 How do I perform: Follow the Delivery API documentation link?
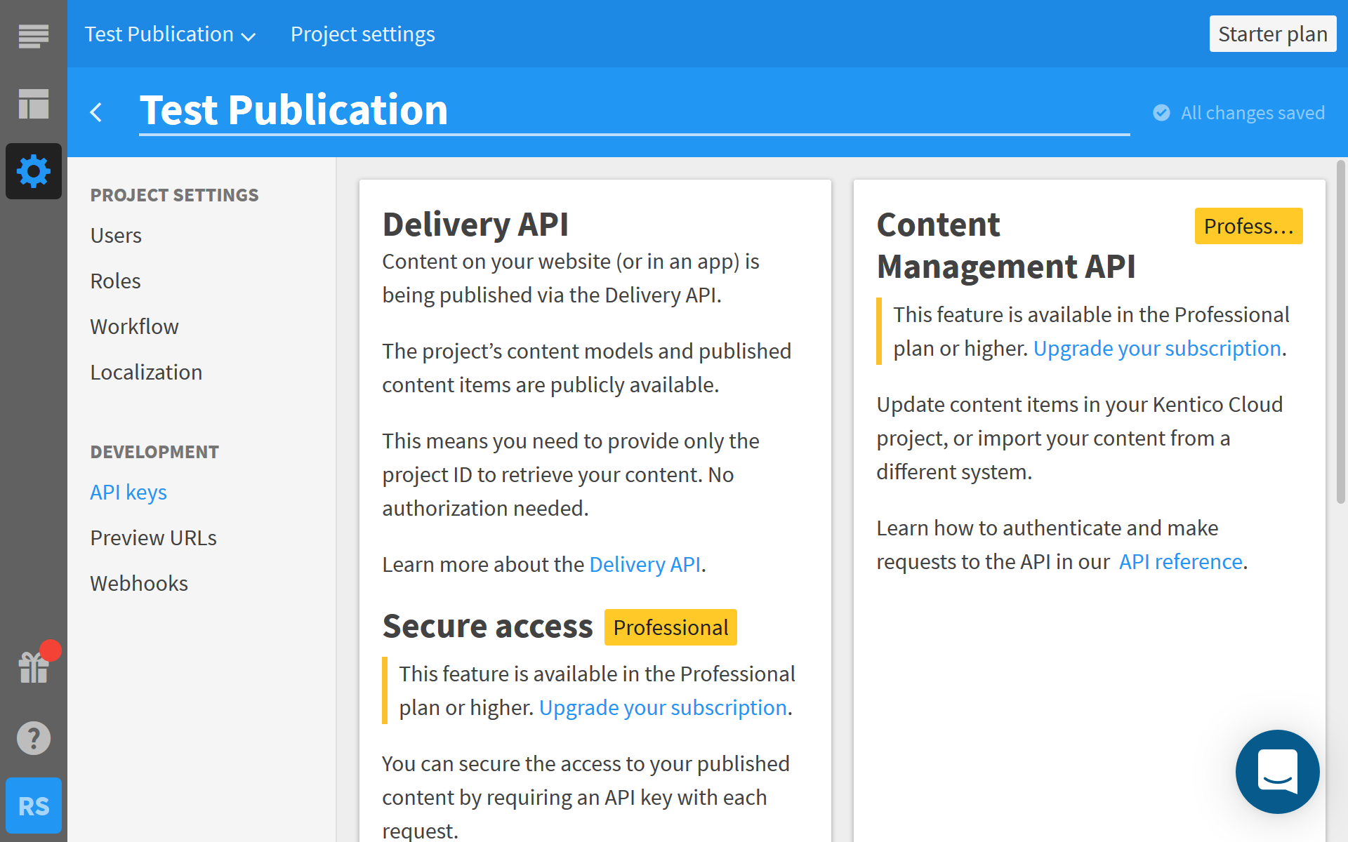coord(645,565)
